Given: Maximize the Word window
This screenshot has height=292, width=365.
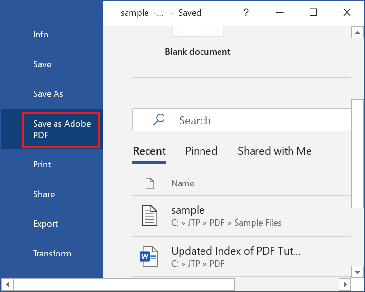Looking at the screenshot, I should (x=313, y=12).
